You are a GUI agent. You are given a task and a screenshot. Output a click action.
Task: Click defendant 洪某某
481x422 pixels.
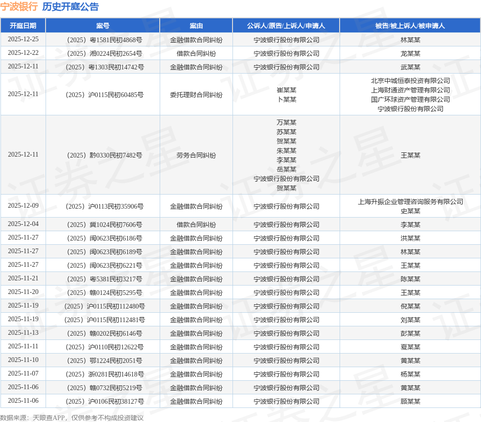pyautogui.click(x=410, y=238)
